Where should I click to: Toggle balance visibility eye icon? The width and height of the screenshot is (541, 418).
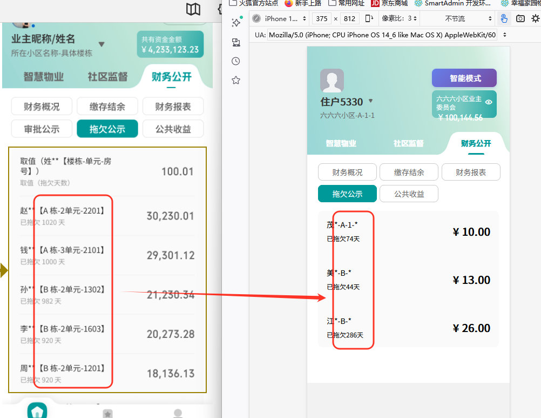489,102
